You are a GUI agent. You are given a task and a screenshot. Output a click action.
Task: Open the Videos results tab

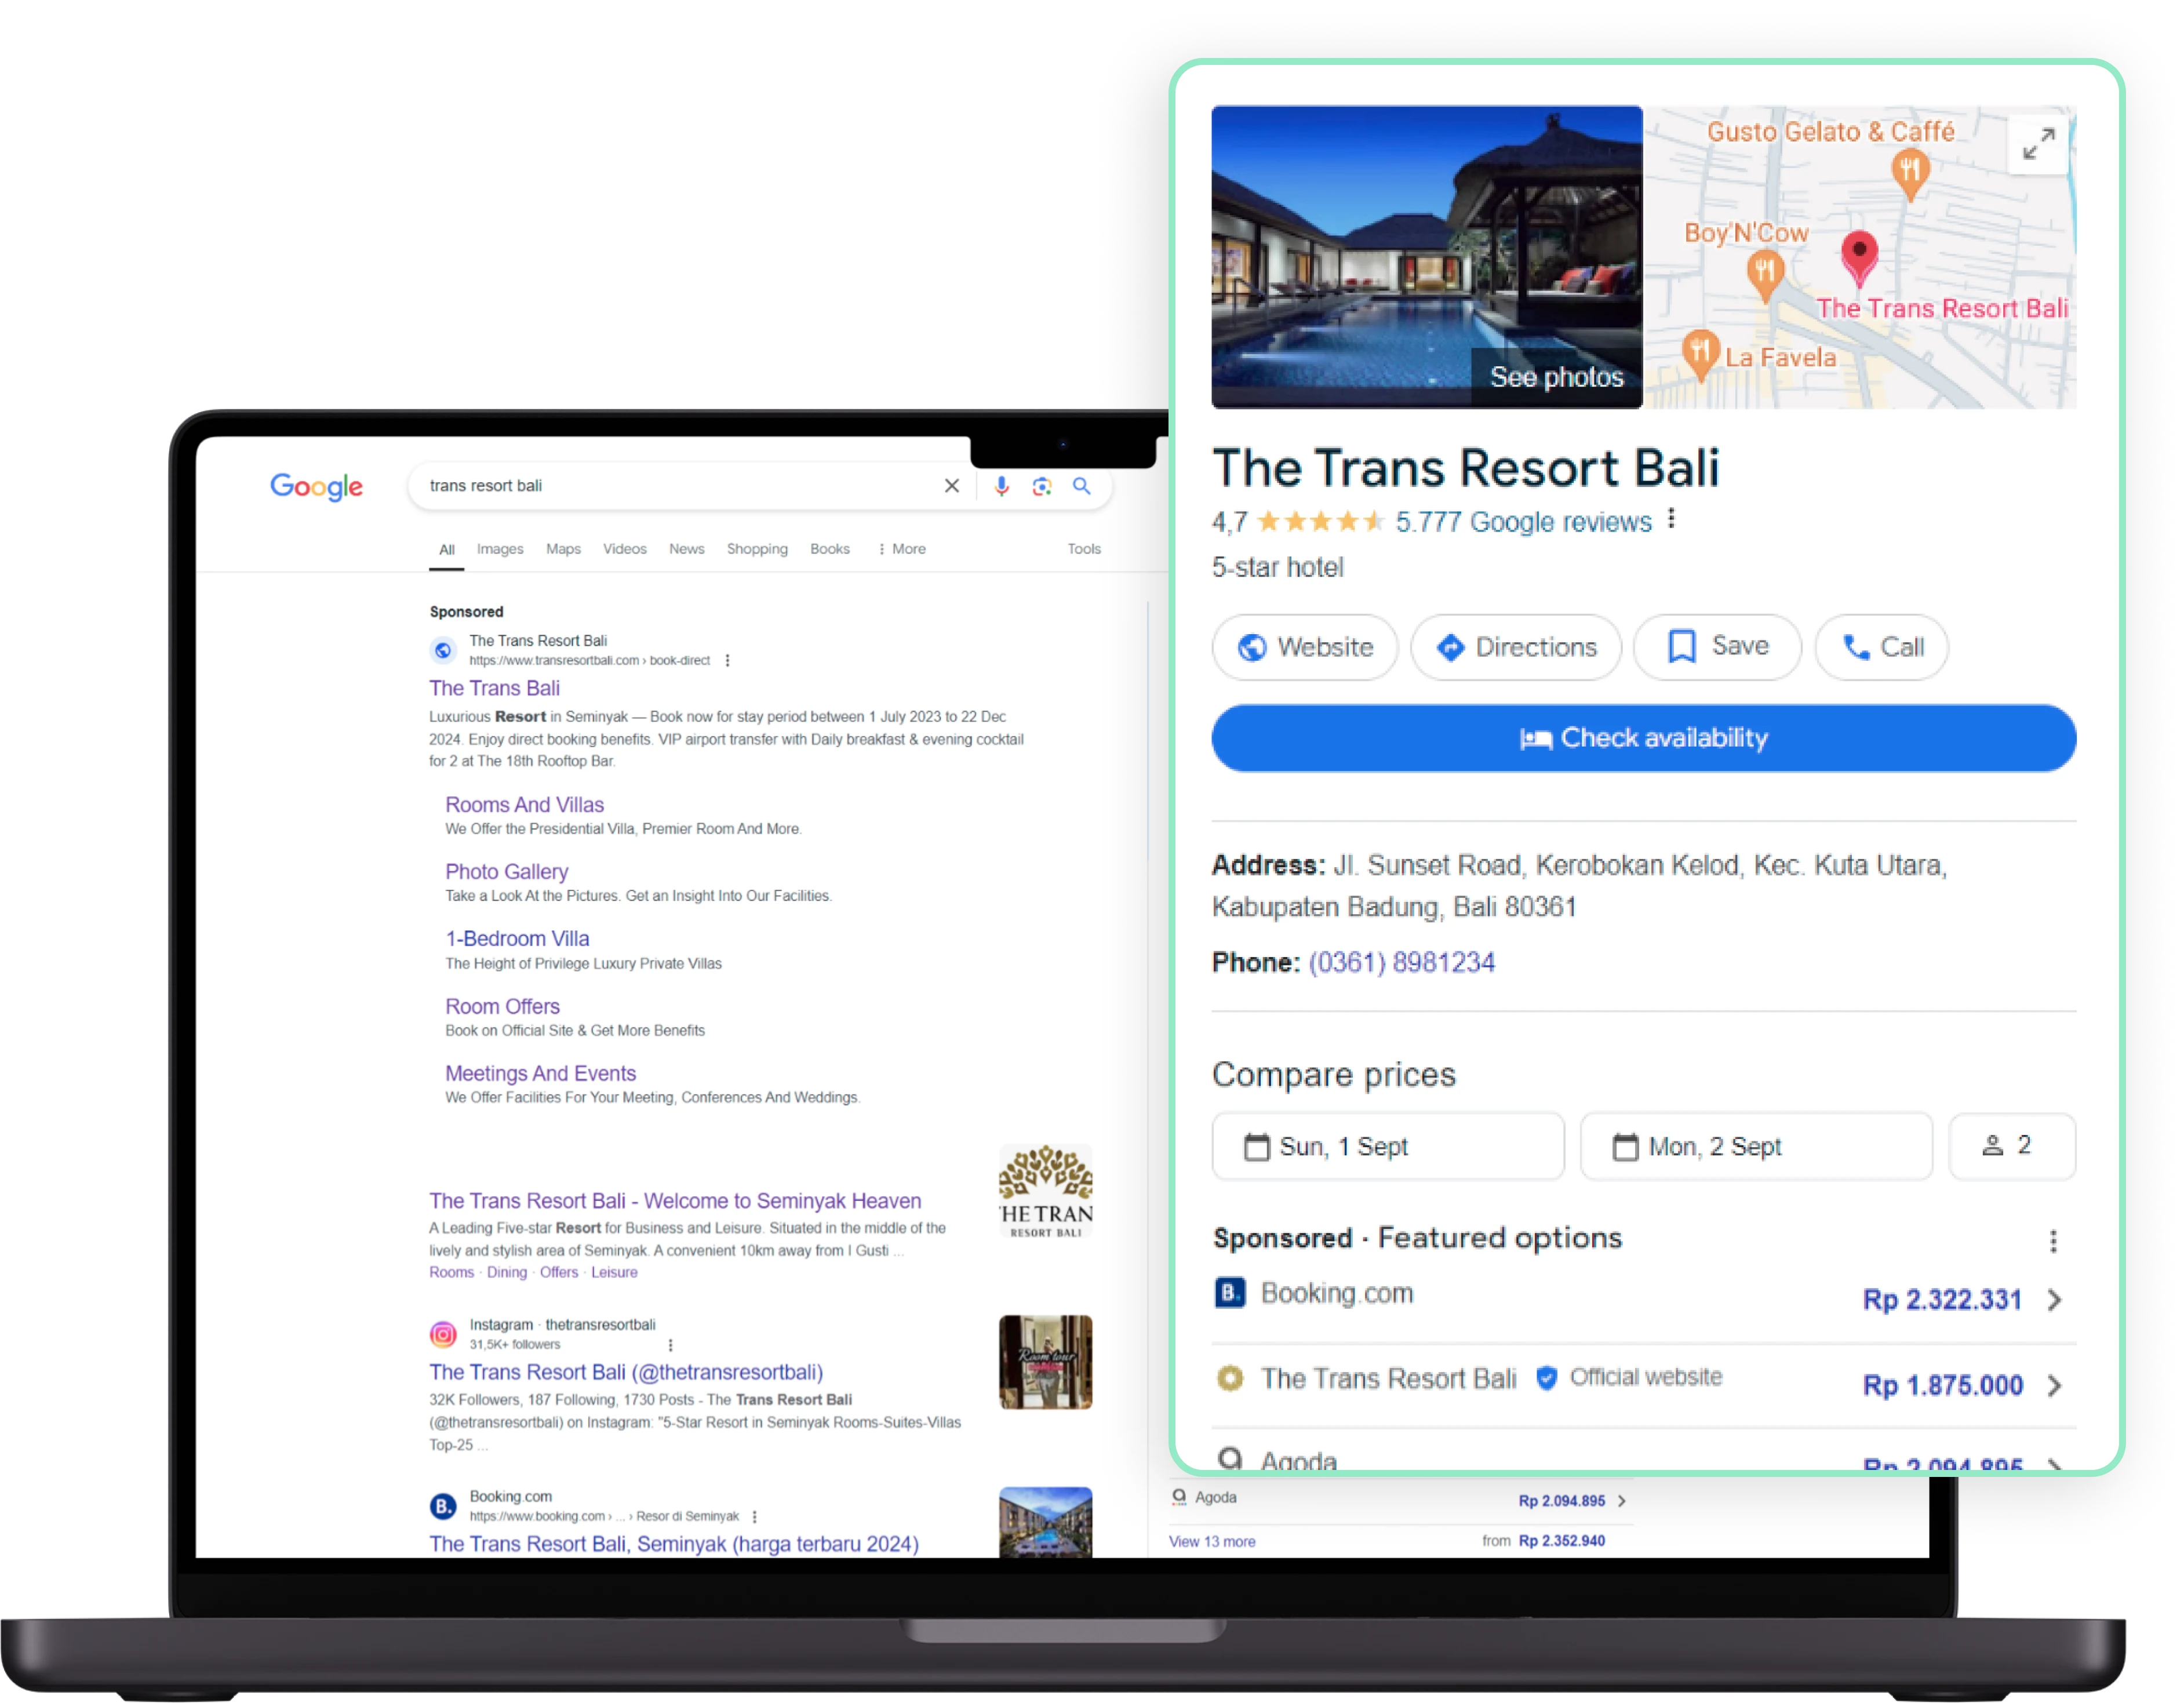point(625,549)
